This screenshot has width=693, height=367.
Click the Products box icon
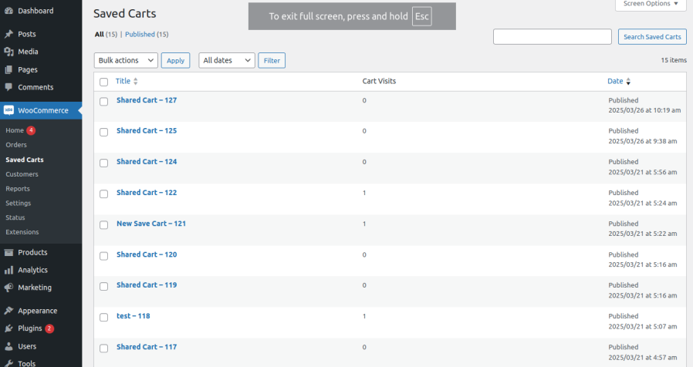click(8, 252)
